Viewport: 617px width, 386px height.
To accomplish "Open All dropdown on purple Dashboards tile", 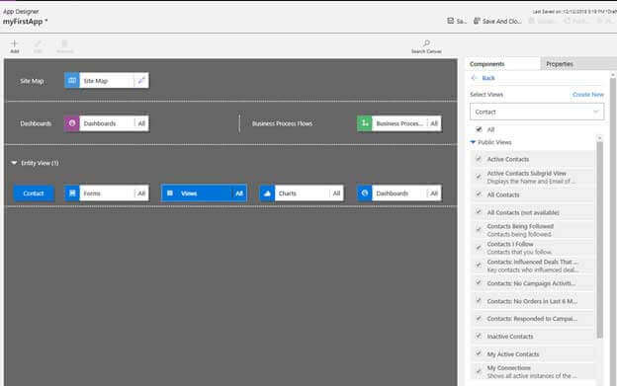I will [141, 123].
